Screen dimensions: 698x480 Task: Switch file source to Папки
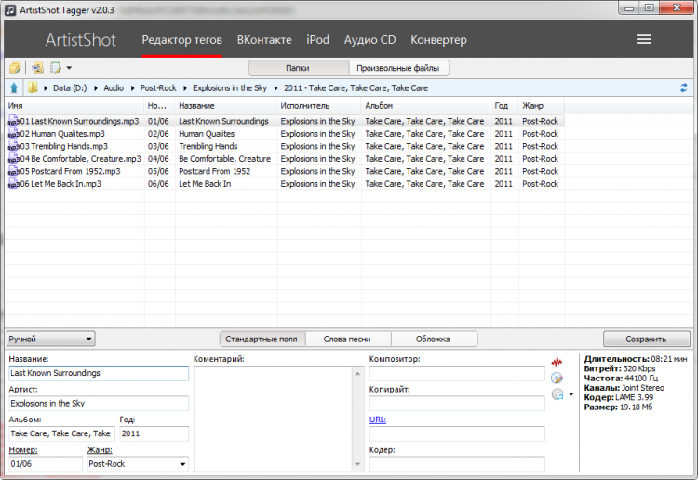click(298, 68)
